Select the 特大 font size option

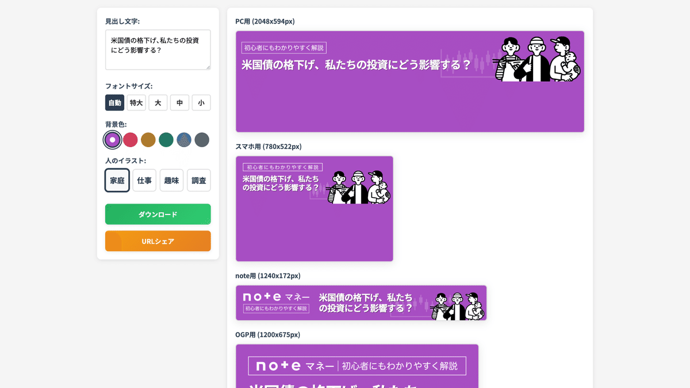pyautogui.click(x=136, y=102)
